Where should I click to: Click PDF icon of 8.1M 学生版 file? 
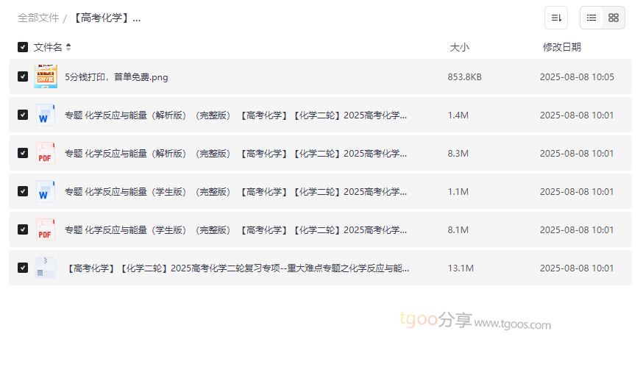tap(46, 230)
